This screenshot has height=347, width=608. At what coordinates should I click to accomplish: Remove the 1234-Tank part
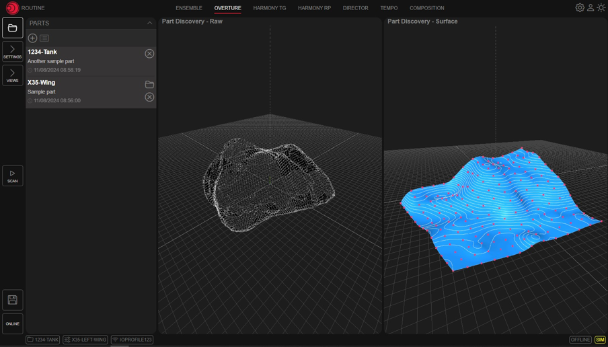(149, 54)
